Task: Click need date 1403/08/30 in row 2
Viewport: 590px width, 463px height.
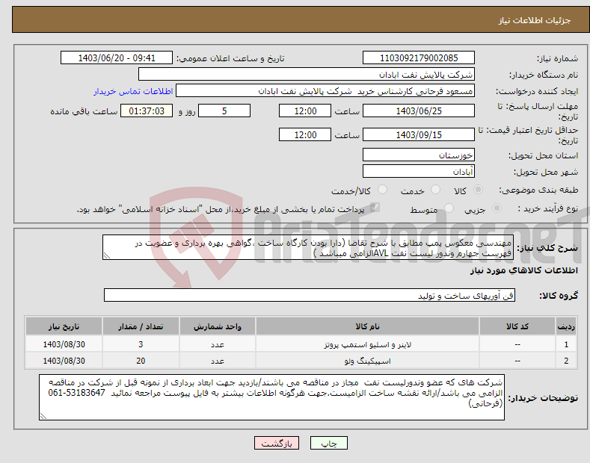Action: 64,361
